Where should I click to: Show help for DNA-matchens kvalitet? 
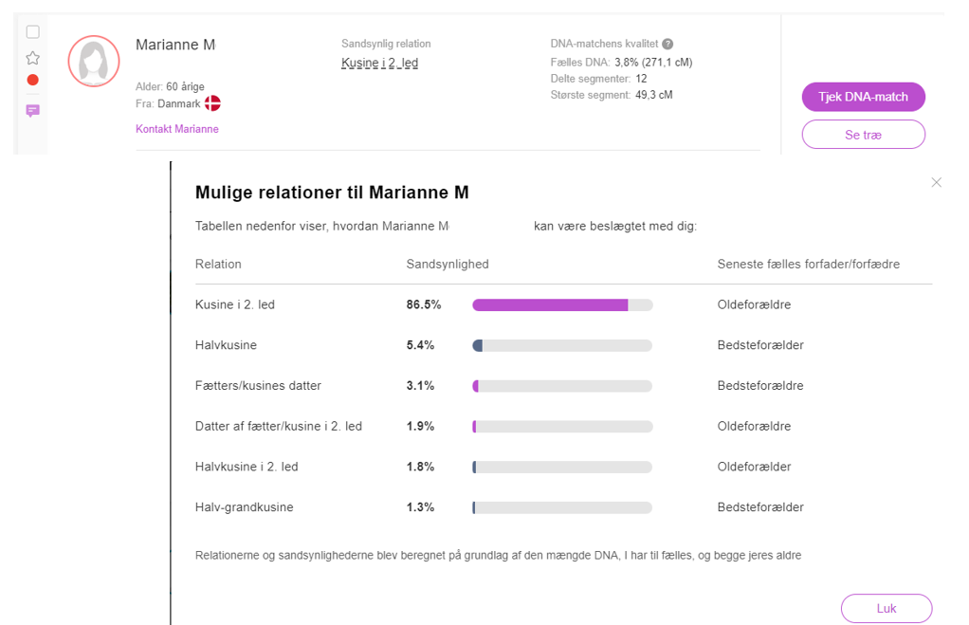pos(667,45)
